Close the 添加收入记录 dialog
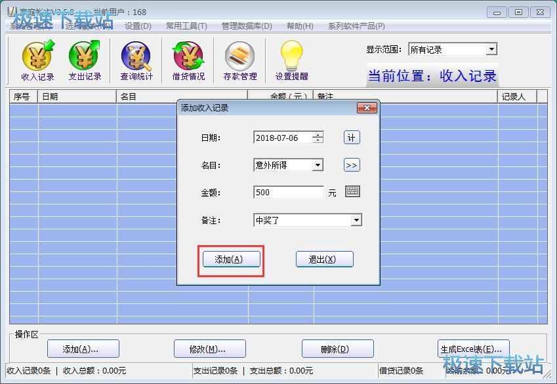 pos(367,108)
